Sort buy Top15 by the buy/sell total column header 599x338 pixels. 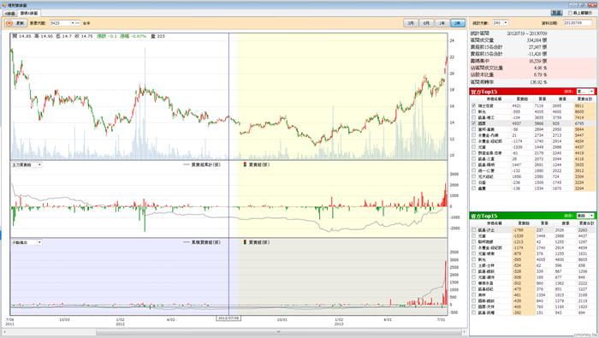click(x=584, y=99)
